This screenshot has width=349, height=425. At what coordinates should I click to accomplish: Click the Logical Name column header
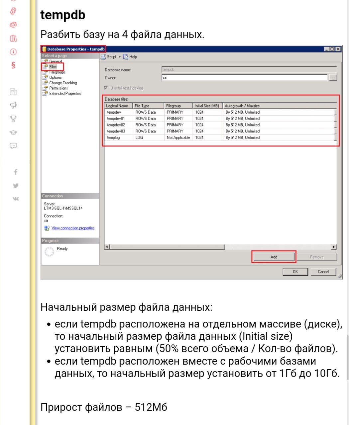point(119,106)
